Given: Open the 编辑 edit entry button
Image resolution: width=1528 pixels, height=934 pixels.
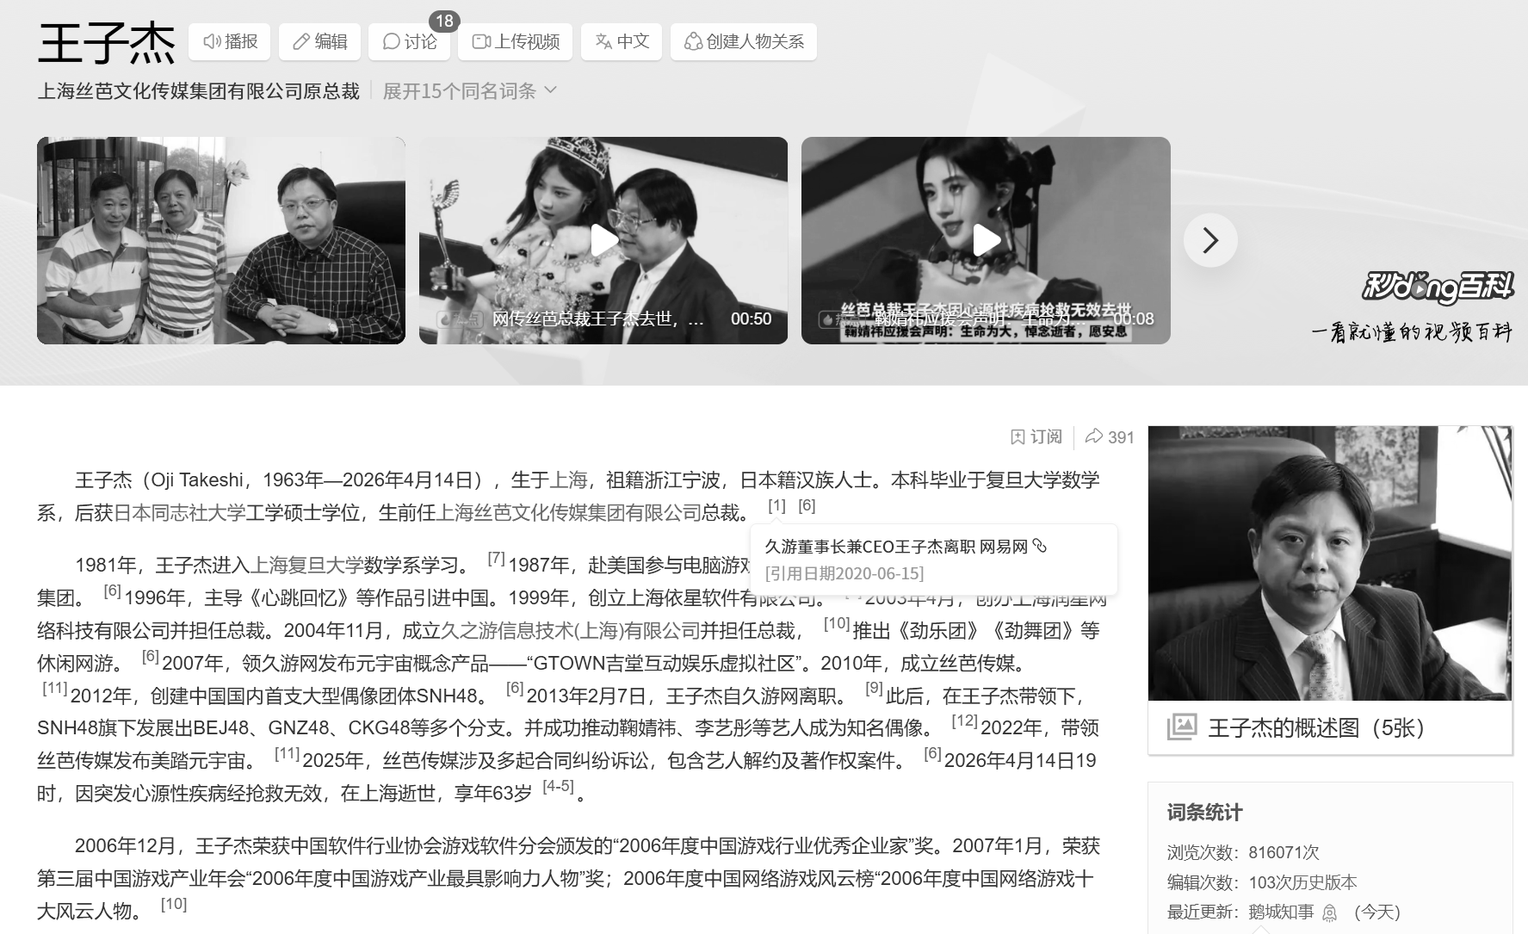Looking at the screenshot, I should pos(319,41).
